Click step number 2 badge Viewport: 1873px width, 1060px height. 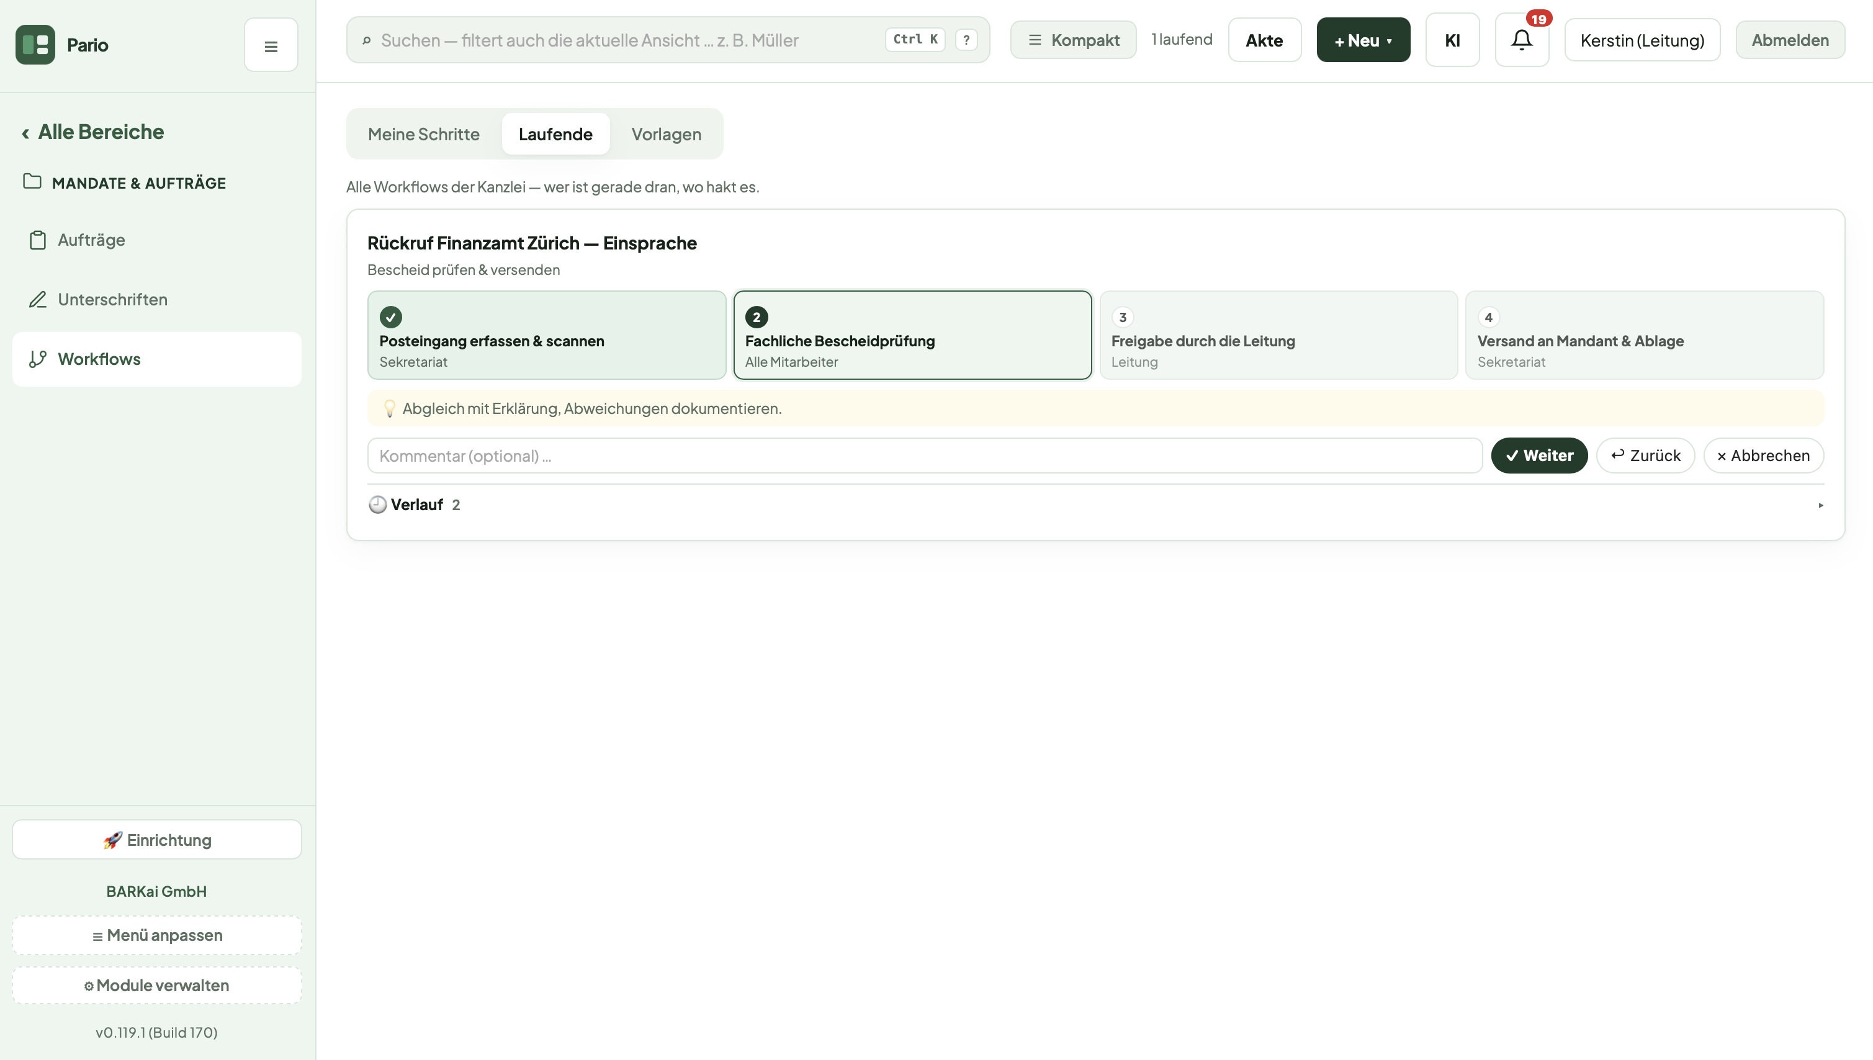[757, 317]
